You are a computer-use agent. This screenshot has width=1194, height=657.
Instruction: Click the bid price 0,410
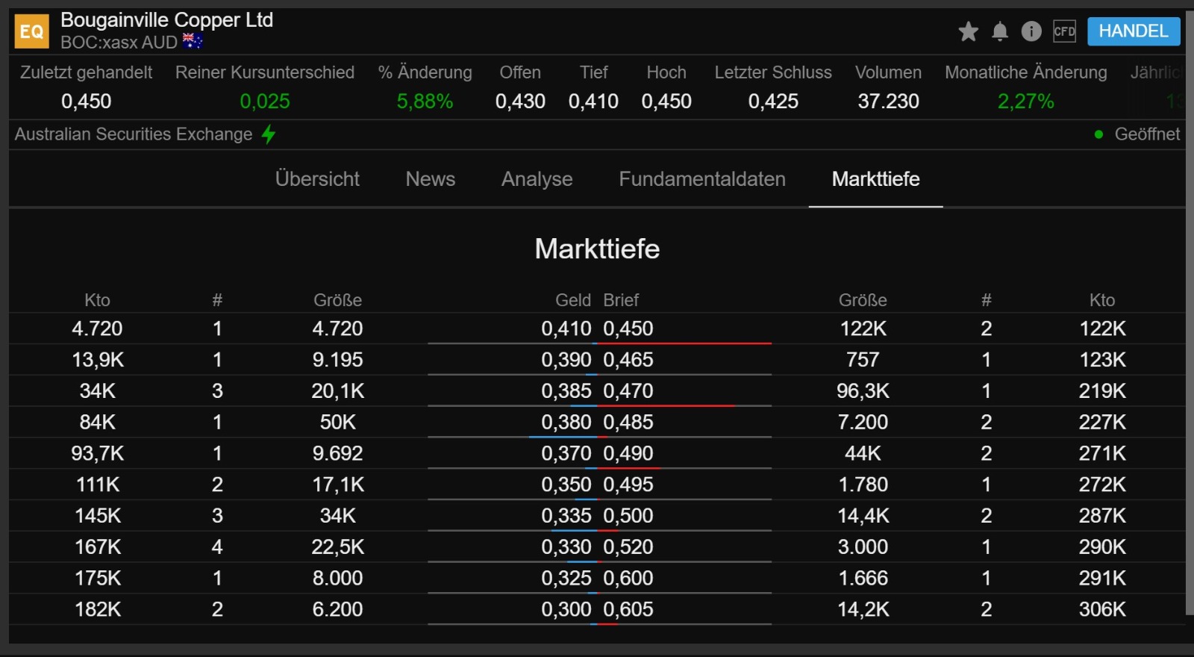click(x=566, y=328)
